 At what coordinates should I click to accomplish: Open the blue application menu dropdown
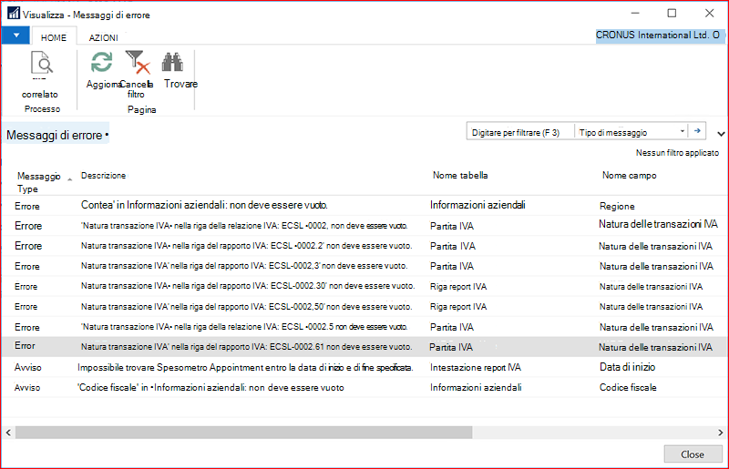[x=16, y=36]
